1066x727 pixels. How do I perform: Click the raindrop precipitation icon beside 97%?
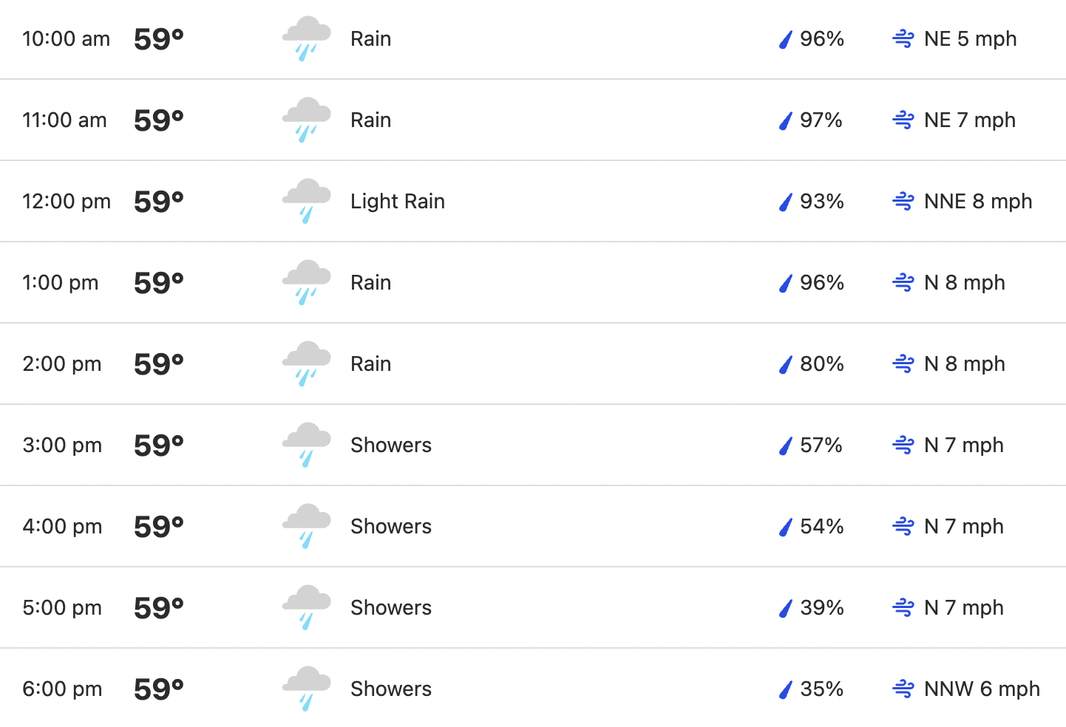785,120
